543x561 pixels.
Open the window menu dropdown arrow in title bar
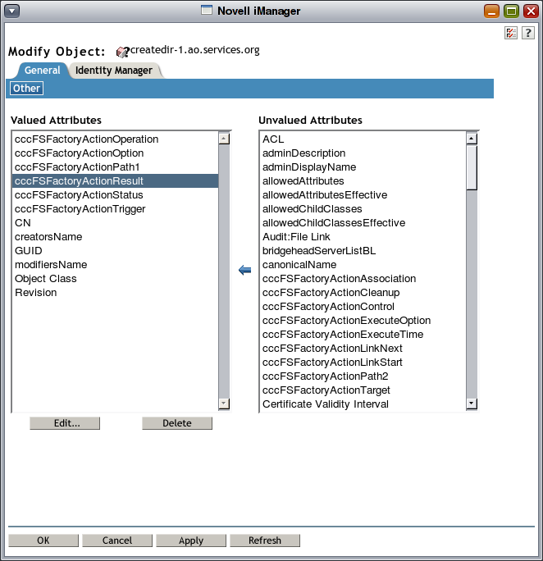11,11
